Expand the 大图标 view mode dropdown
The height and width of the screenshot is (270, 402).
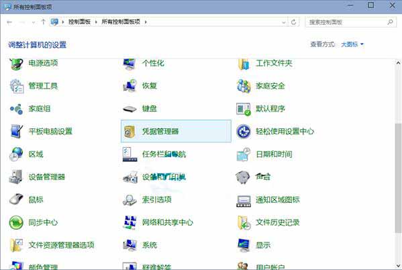[x=352, y=44]
